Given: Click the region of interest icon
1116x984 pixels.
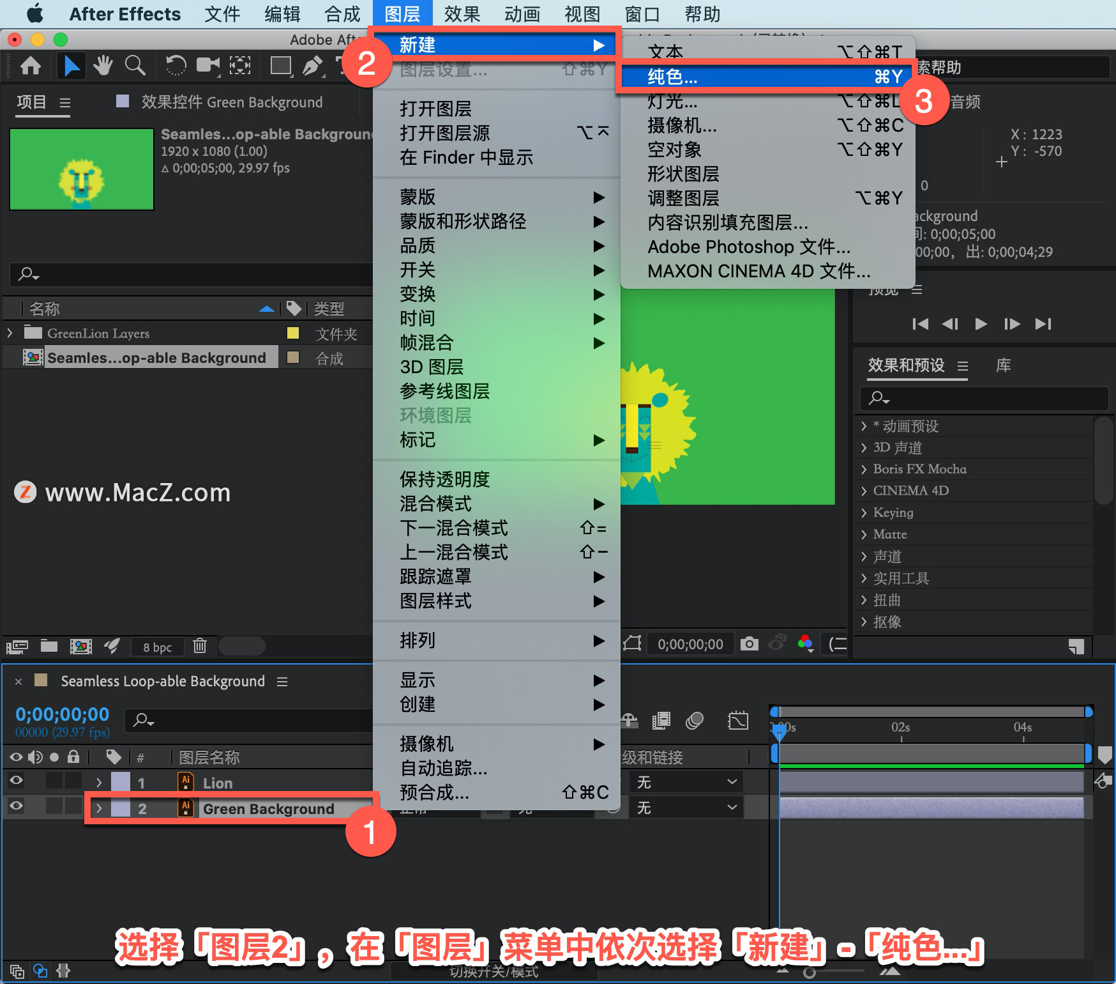Looking at the screenshot, I should click(x=632, y=643).
